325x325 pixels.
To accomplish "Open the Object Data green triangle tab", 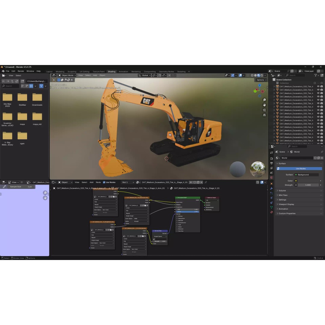I will coord(271,207).
